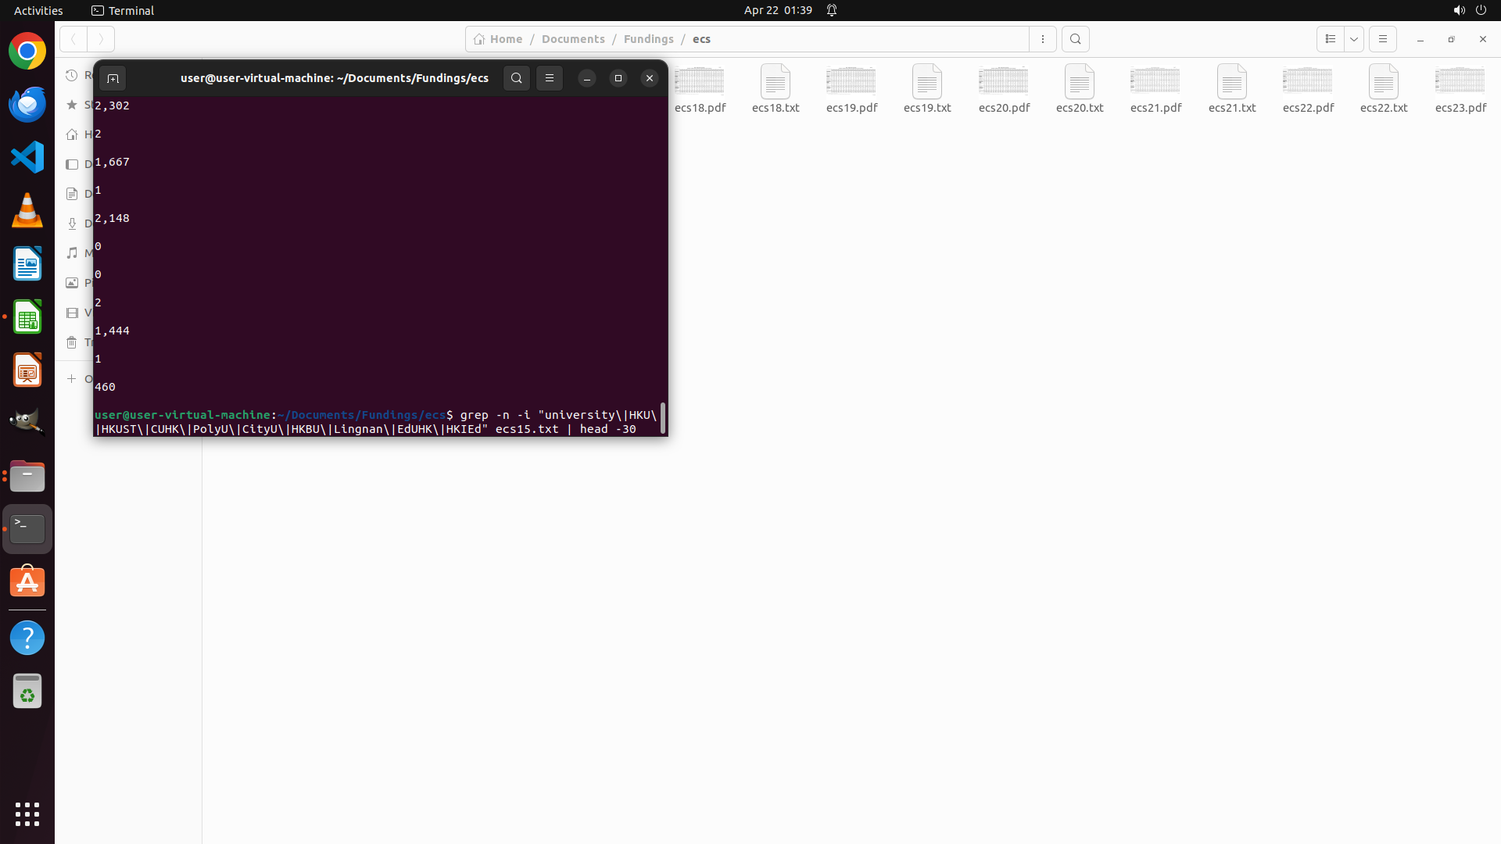Select the ecs21.txt file
This screenshot has width=1501, height=844.
(x=1231, y=89)
